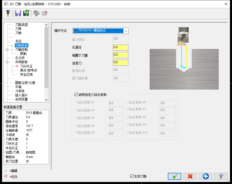
Task: Uncheck 启用自定义钻孔参数 checkbox
Action: (x=76, y=94)
